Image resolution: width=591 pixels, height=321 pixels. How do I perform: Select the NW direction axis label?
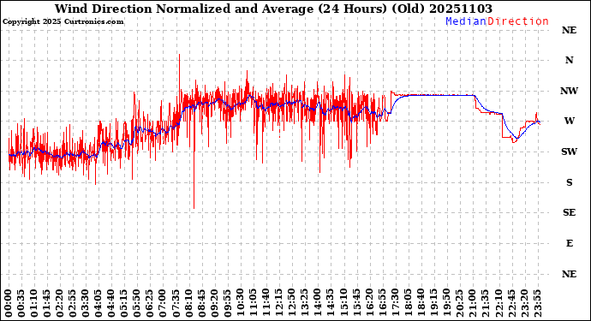tap(569, 91)
